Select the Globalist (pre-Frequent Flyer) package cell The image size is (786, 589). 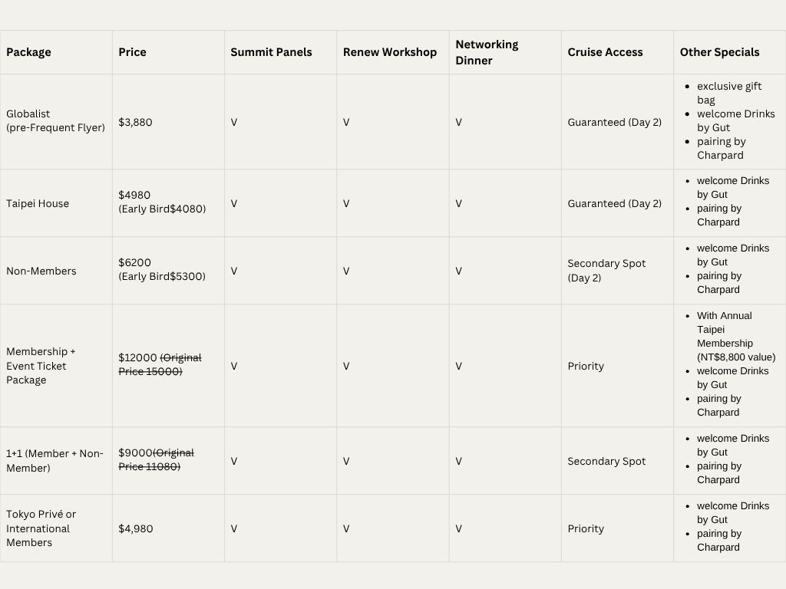pos(56,122)
